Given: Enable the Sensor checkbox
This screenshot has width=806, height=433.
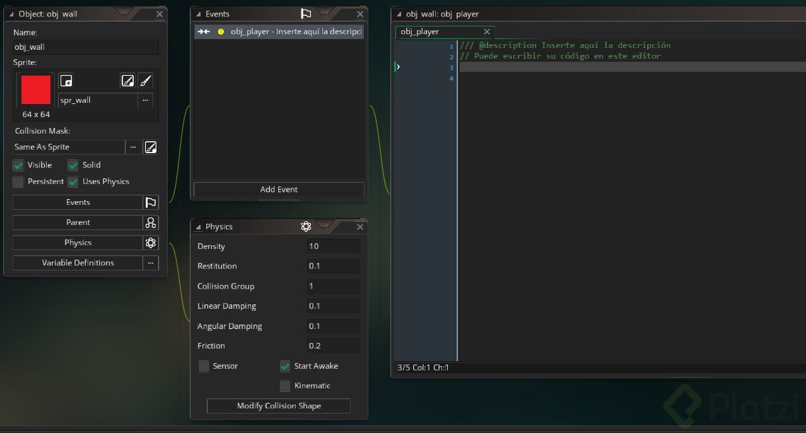Looking at the screenshot, I should [204, 366].
